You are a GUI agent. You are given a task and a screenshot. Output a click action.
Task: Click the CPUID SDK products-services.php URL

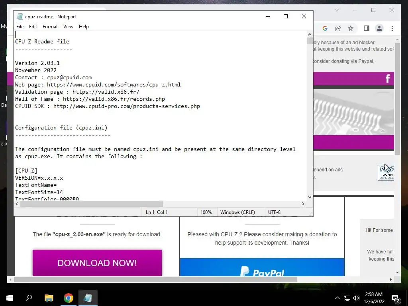tap(126, 106)
